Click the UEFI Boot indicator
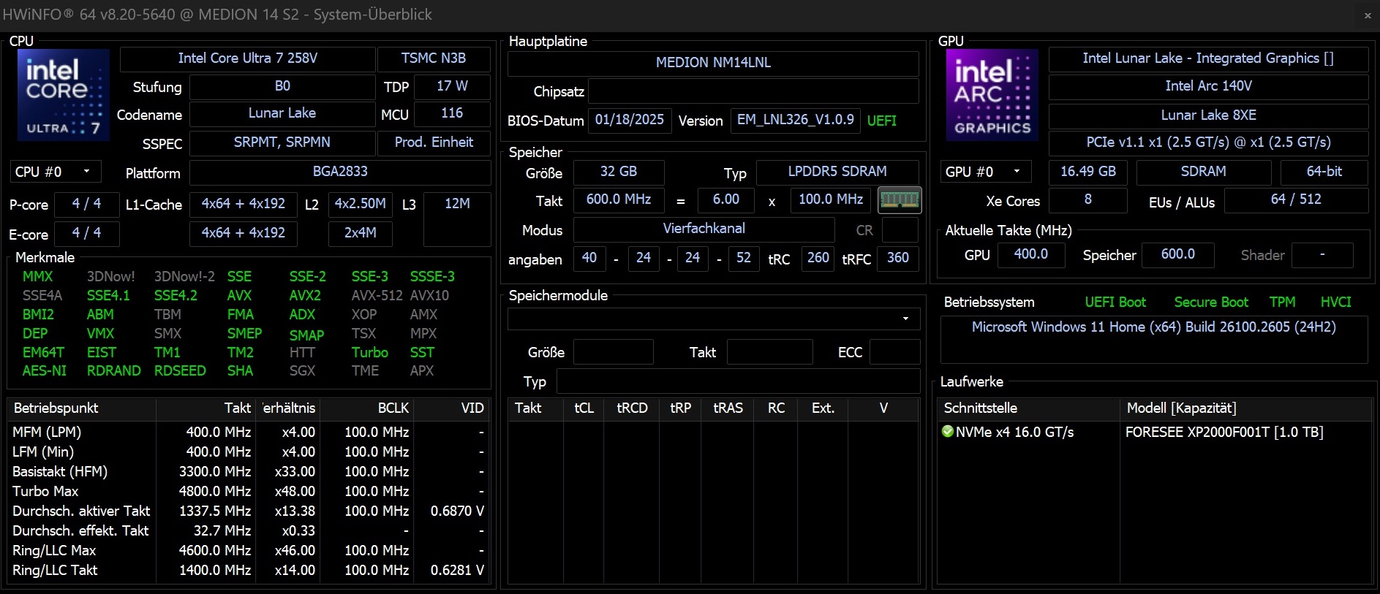 click(1115, 302)
